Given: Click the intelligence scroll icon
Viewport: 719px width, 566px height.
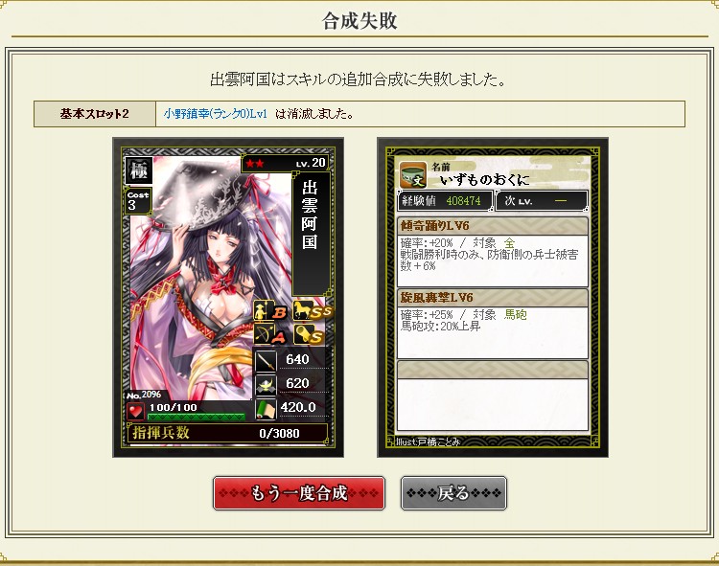Looking at the screenshot, I should 266,408.
